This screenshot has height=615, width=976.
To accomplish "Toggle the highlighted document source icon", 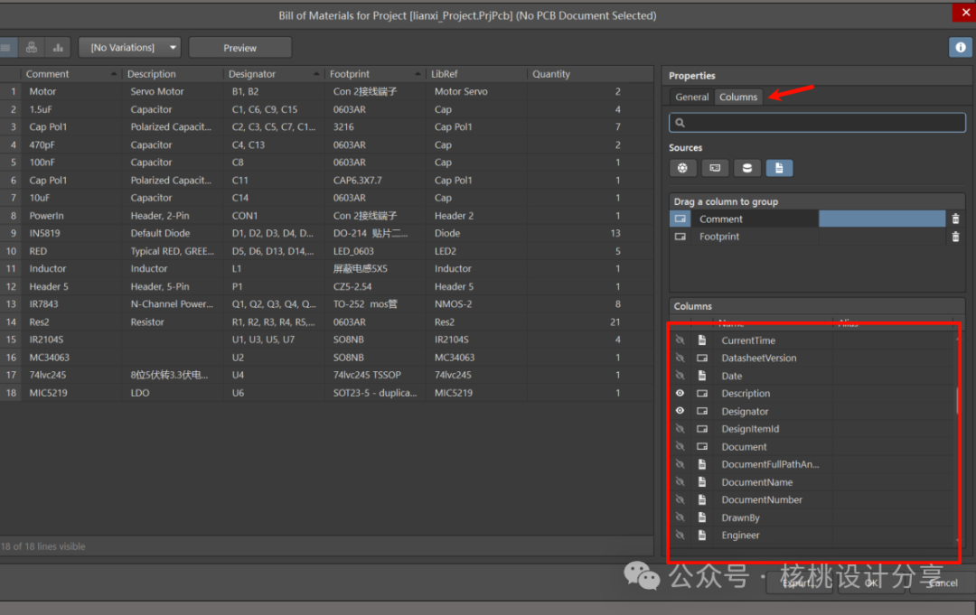I will (779, 168).
